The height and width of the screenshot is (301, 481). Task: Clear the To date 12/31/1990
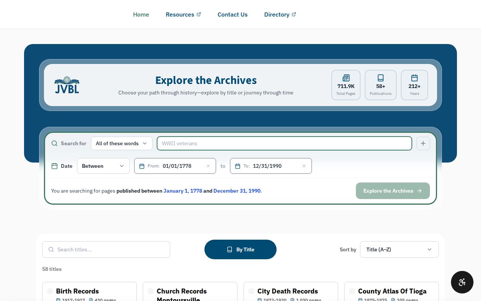(x=304, y=166)
